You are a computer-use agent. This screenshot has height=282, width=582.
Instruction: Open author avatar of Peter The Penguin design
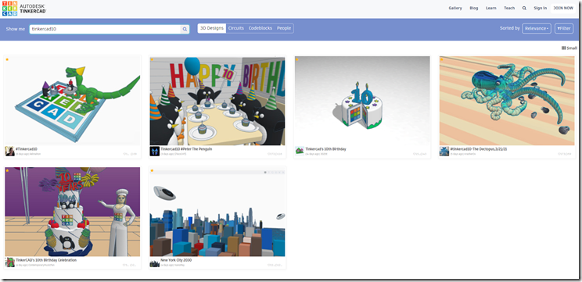pyautogui.click(x=155, y=152)
